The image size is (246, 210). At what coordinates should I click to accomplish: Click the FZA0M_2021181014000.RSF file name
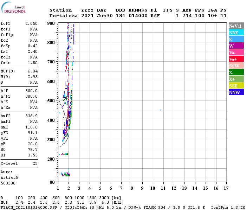click(x=29, y=208)
